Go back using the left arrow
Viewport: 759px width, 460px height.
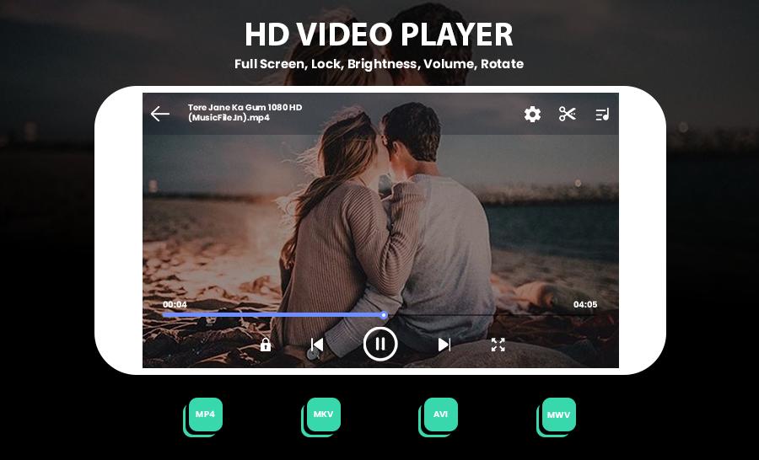(160, 114)
